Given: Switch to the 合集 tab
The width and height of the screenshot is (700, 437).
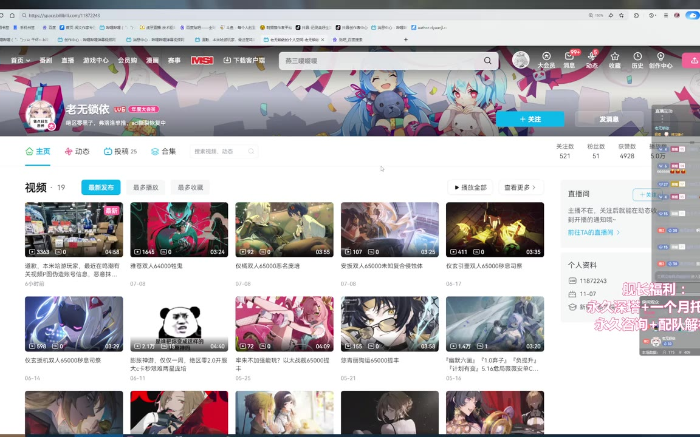Looking at the screenshot, I should pos(163,152).
